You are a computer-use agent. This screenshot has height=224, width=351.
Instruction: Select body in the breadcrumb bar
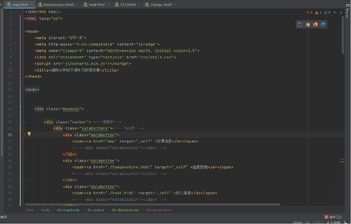tap(45, 210)
